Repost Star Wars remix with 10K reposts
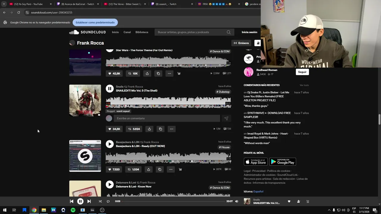This screenshot has width=381, height=214. (133, 73)
